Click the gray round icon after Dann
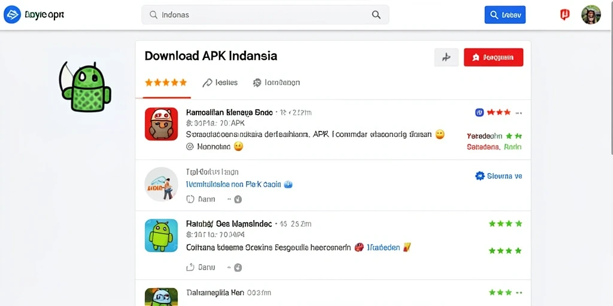 tap(238, 200)
